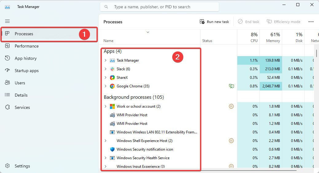Select the Windows Wireless LAN 802.11 row text
Image resolution: width=319 pixels, height=173 pixels.
coord(157,132)
